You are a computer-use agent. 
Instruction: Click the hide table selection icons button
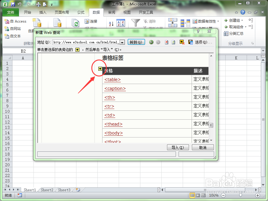click(182, 42)
